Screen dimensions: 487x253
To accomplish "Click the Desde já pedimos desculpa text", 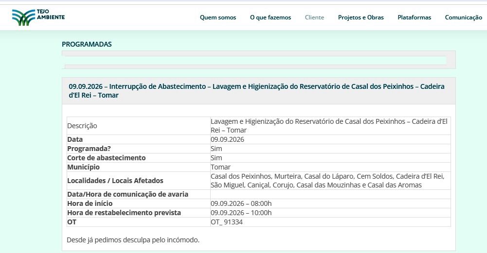I will tap(133, 240).
